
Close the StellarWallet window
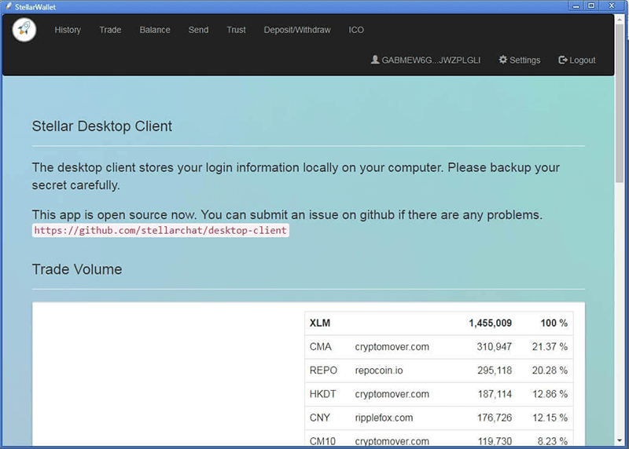coord(612,5)
